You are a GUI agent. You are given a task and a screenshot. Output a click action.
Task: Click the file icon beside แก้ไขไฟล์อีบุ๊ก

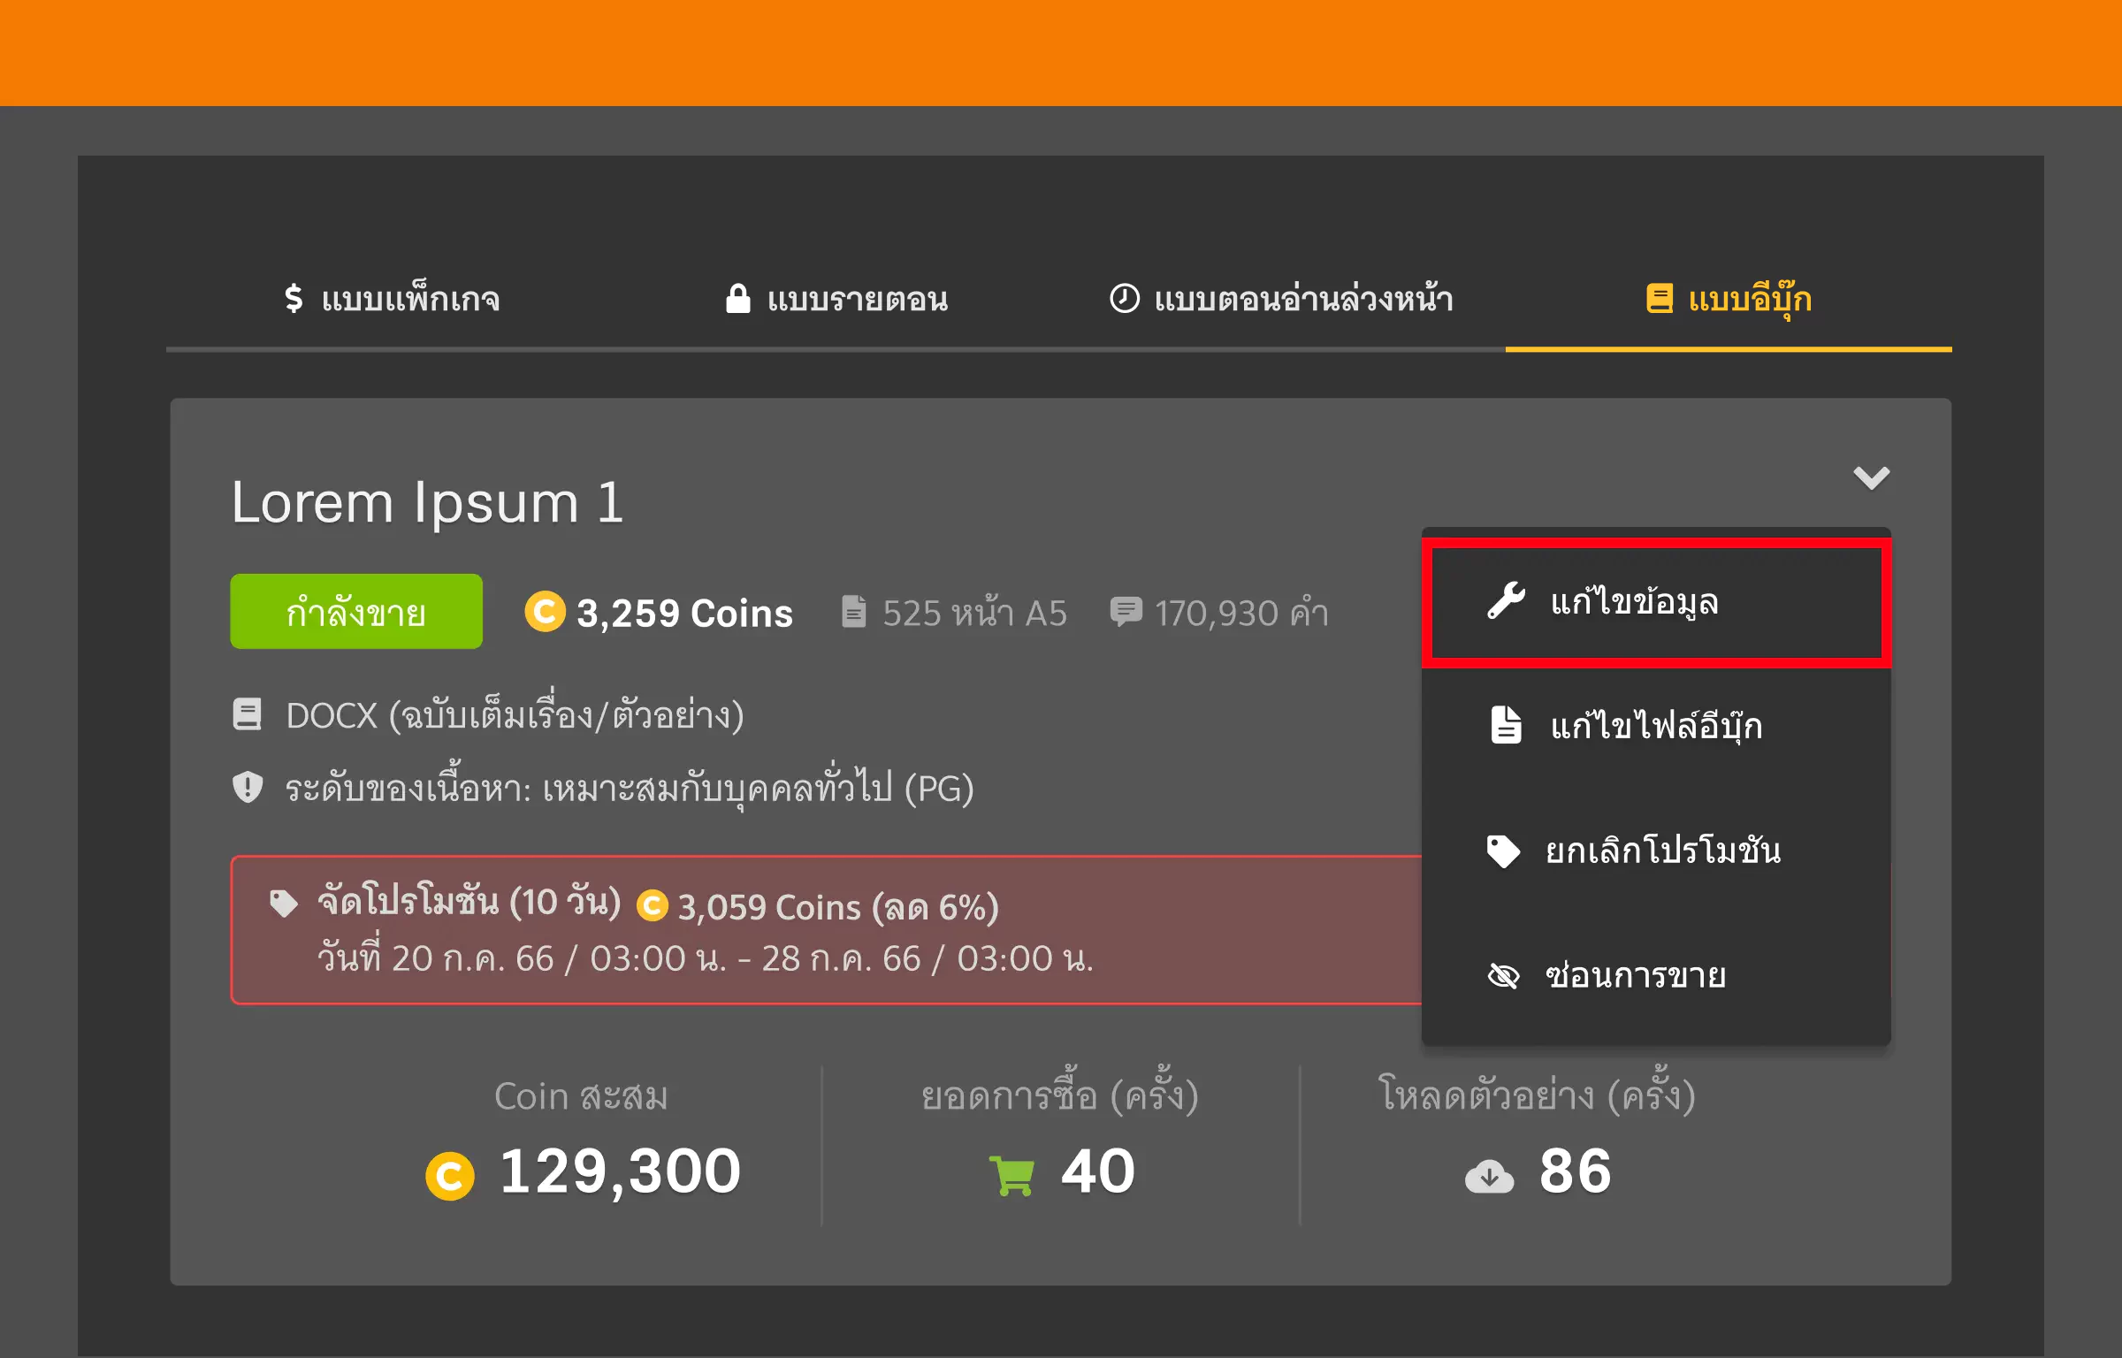pos(1506,725)
